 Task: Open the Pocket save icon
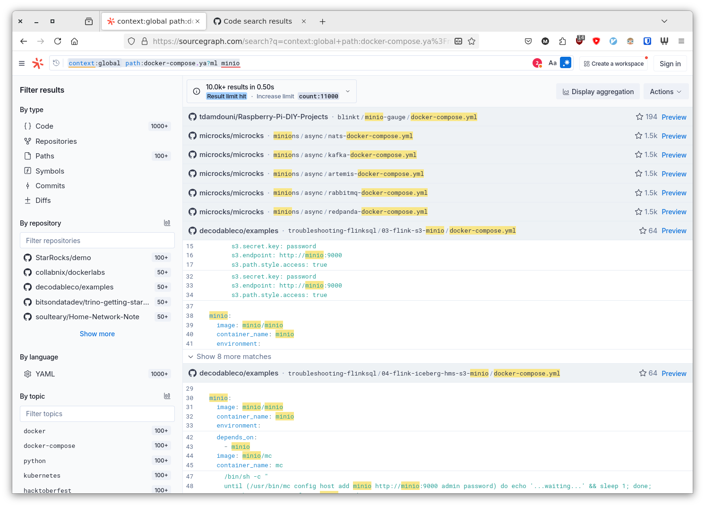click(x=528, y=41)
